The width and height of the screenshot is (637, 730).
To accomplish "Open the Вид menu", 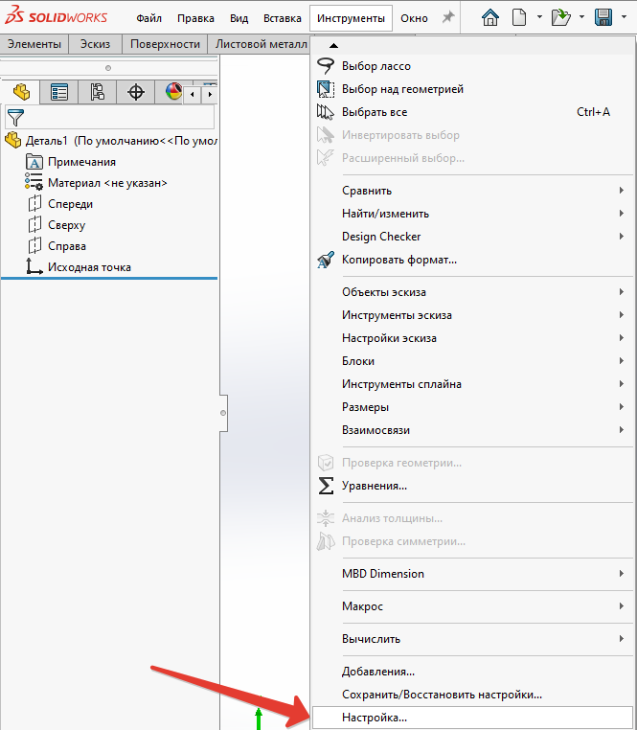I will (239, 18).
